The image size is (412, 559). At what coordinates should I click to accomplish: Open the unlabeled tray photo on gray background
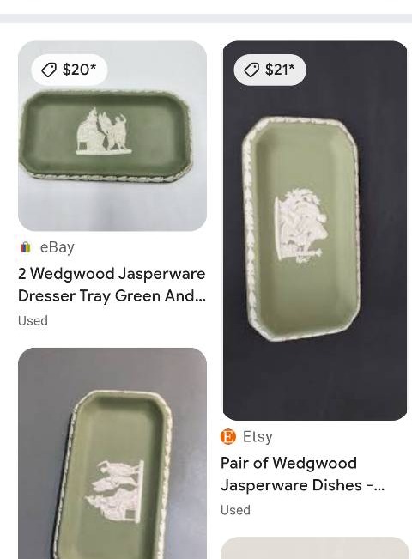pos(112,453)
